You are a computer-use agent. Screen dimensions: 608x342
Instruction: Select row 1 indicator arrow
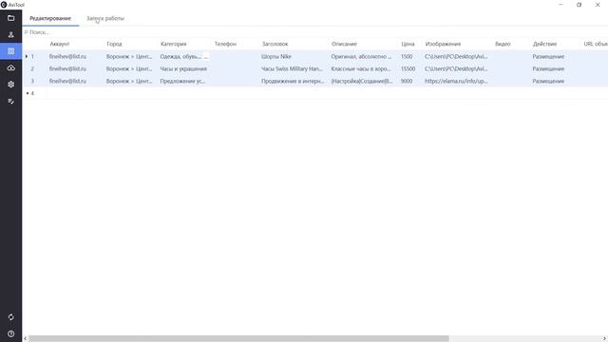pos(27,56)
